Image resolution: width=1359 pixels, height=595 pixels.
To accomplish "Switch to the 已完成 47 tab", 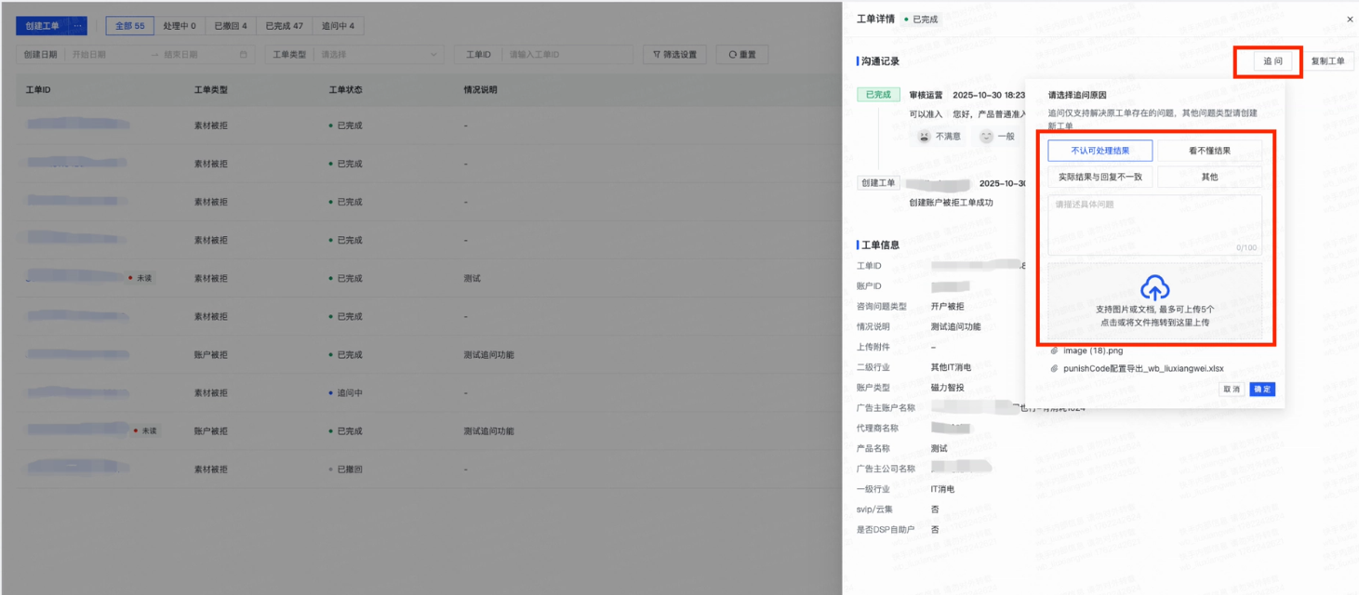I will point(284,25).
